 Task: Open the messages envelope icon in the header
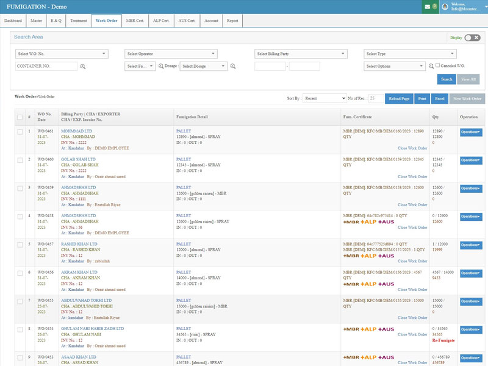point(427,7)
